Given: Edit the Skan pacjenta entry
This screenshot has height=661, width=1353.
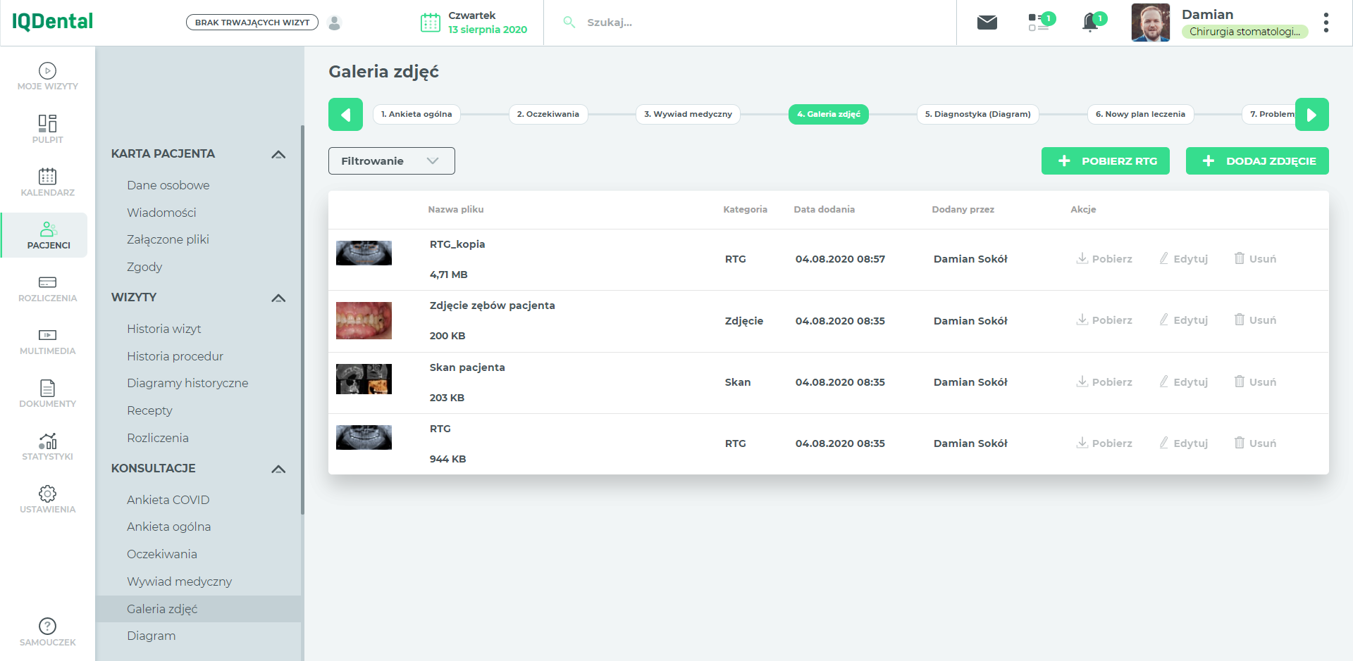Looking at the screenshot, I should pyautogui.click(x=1184, y=382).
